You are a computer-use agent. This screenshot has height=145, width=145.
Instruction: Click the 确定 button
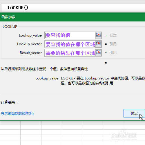(x=134, y=113)
